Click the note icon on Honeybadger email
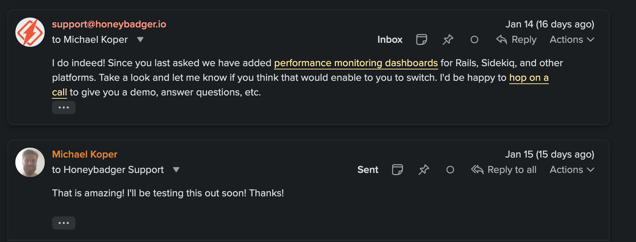636x242 pixels. 421,39
